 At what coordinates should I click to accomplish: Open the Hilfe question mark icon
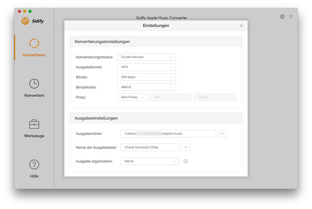34,165
